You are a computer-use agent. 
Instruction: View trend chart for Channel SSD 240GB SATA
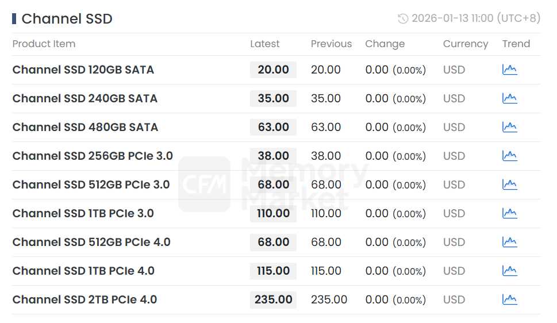(509, 98)
